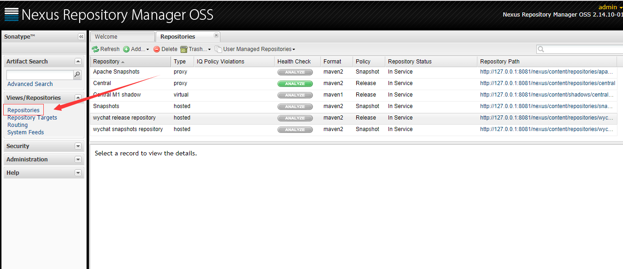Select wychat release repository row
Image resolution: width=623 pixels, height=269 pixels.
[x=353, y=118]
